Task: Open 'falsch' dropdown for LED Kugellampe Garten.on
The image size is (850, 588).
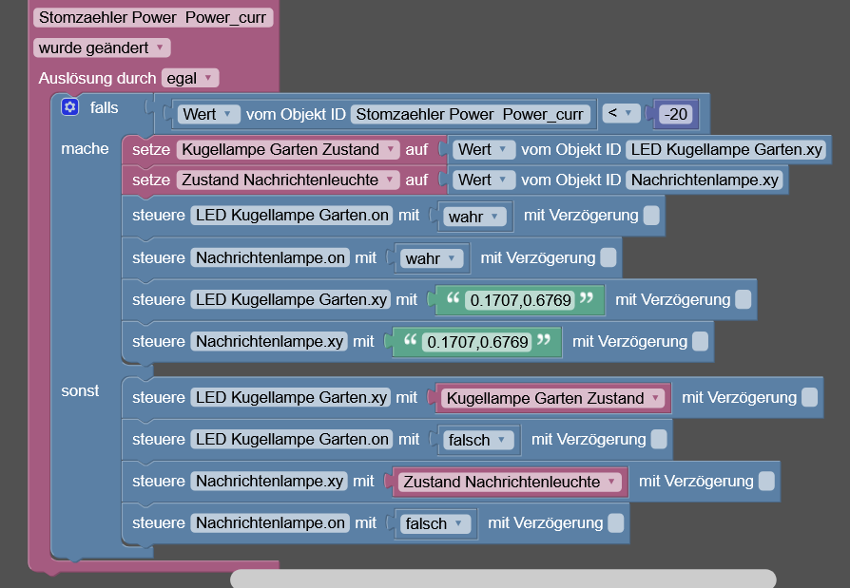Action: 478,440
